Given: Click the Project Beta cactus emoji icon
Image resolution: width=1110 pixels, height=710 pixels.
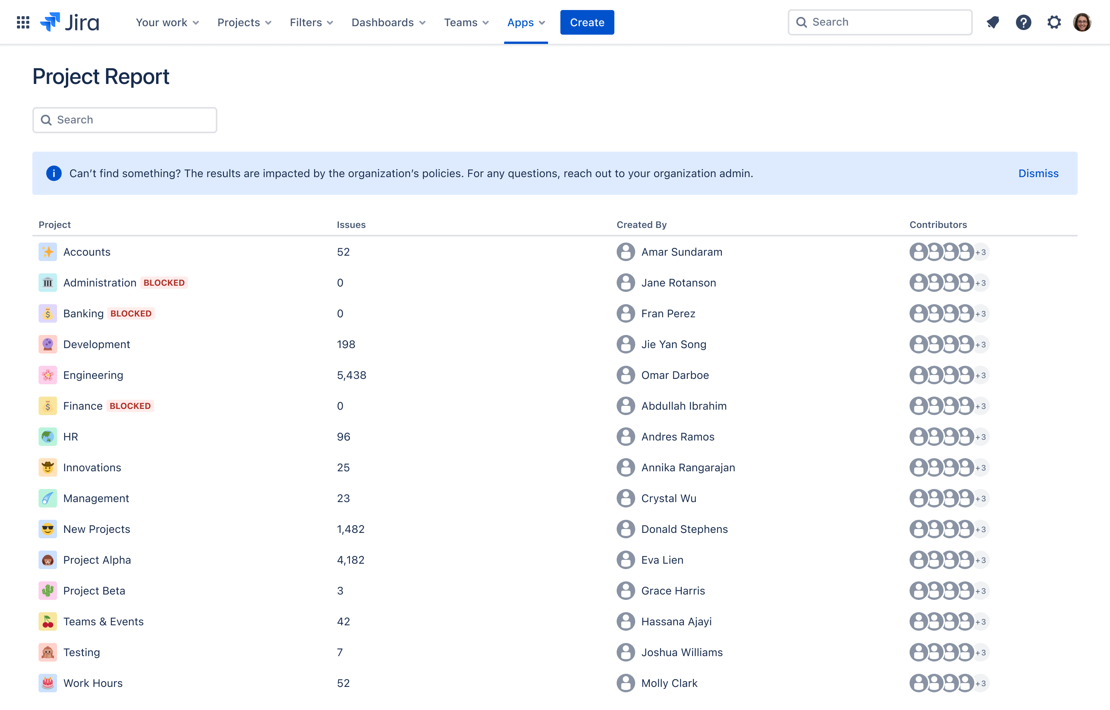Looking at the screenshot, I should point(48,590).
